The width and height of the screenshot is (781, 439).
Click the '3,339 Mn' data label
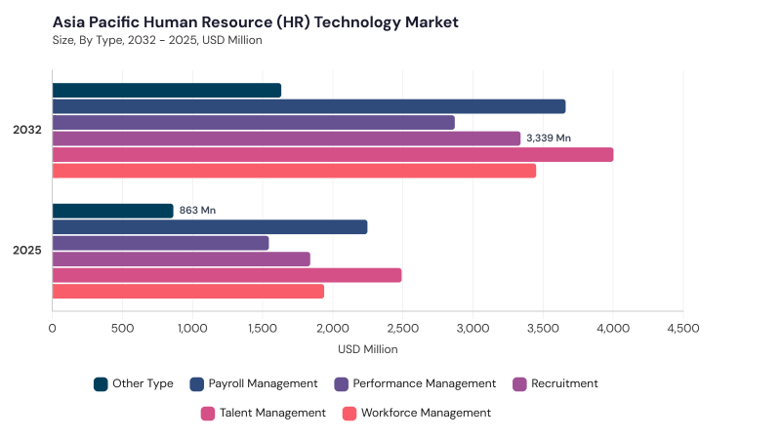[549, 139]
